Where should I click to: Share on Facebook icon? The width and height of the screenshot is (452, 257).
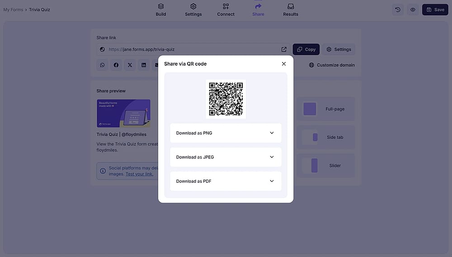click(x=116, y=65)
